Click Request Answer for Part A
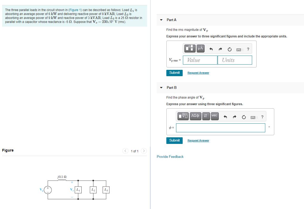 point(198,73)
